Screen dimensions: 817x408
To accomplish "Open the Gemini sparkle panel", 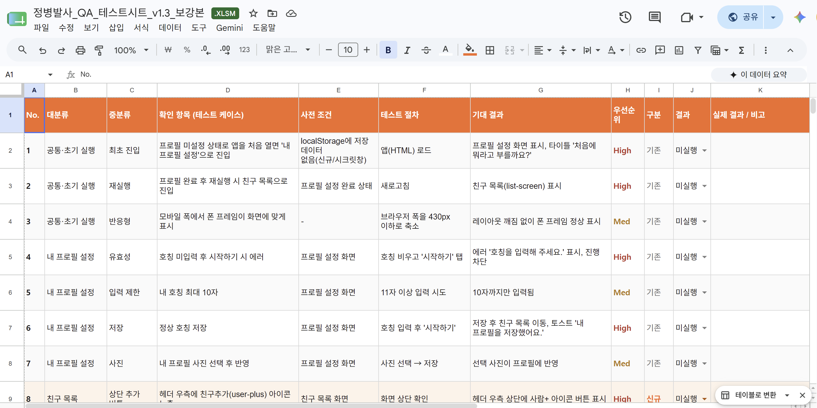I will click(x=800, y=17).
